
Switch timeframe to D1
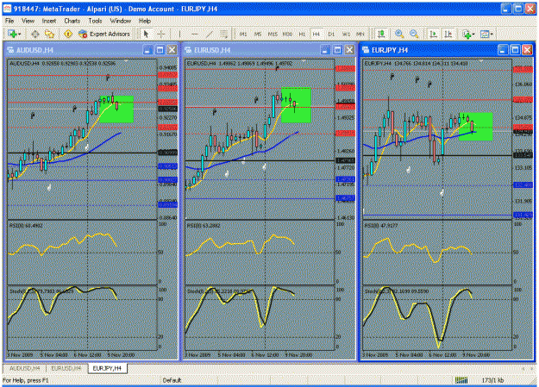331,34
